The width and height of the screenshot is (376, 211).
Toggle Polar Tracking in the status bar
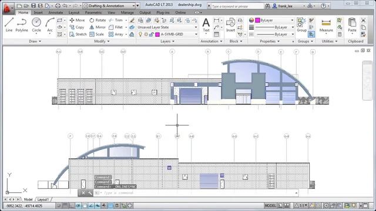tap(78, 205)
